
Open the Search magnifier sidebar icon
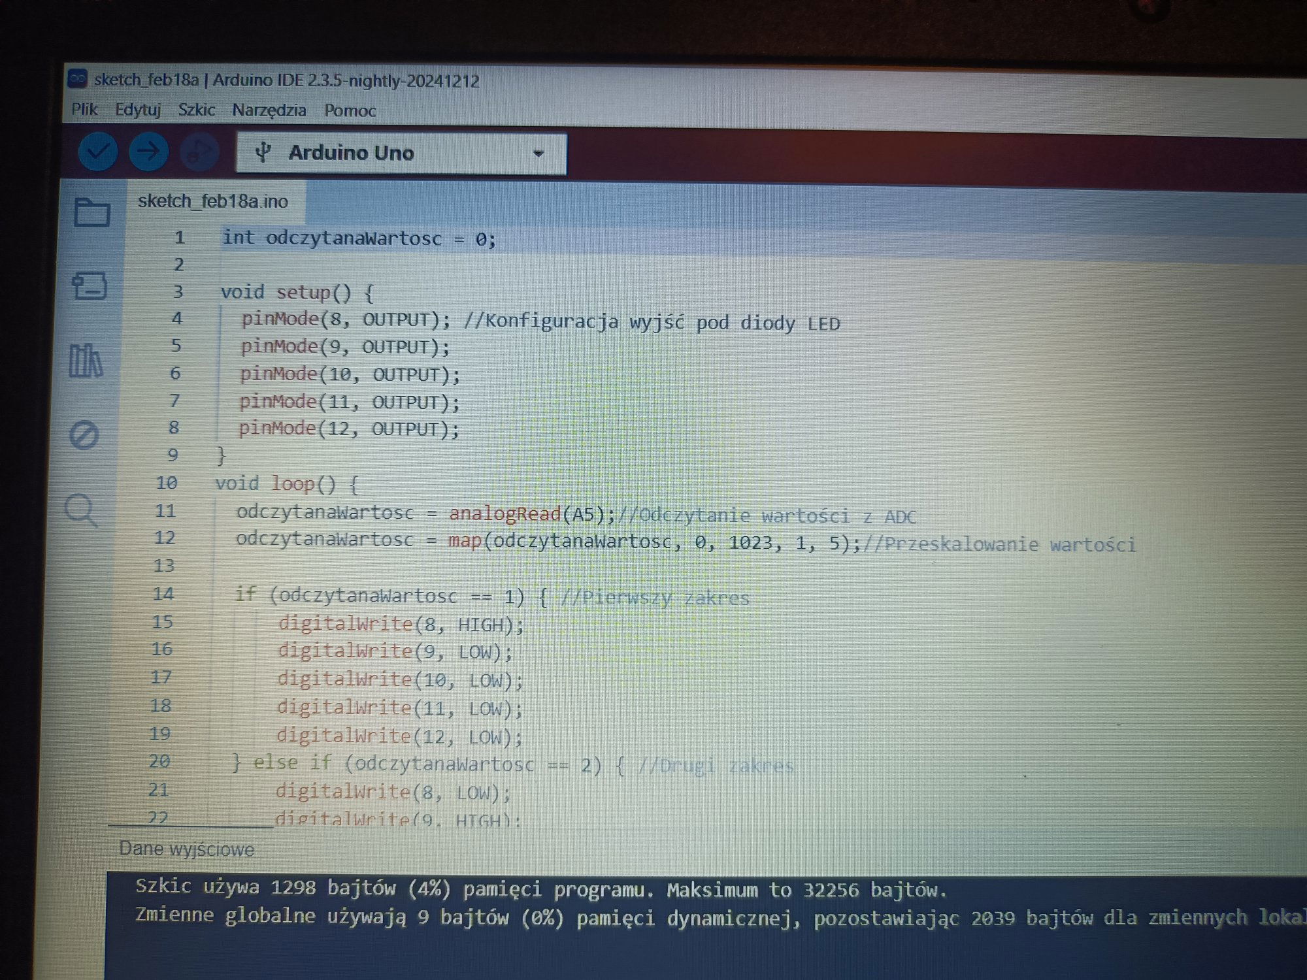pos(82,510)
